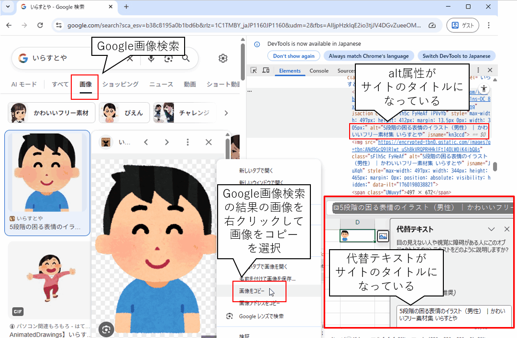517x338 pixels.
Task: Select the チャレンジ suggestion chip
Action: [185, 113]
